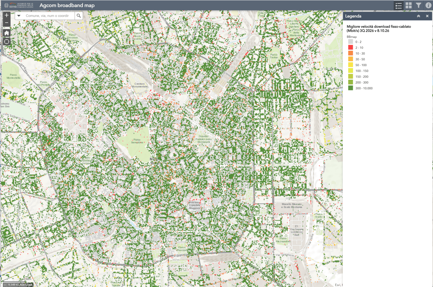The width and height of the screenshot is (433, 287).
Task: Click the 100 - 150 legend swatch
Action: pyautogui.click(x=350, y=71)
